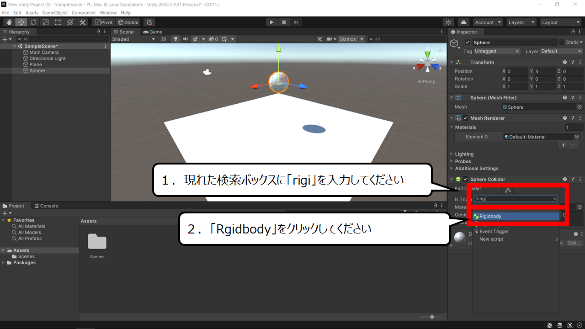This screenshot has height=329, width=585.
Task: Select Rigidbody in component list
Action: (516, 216)
